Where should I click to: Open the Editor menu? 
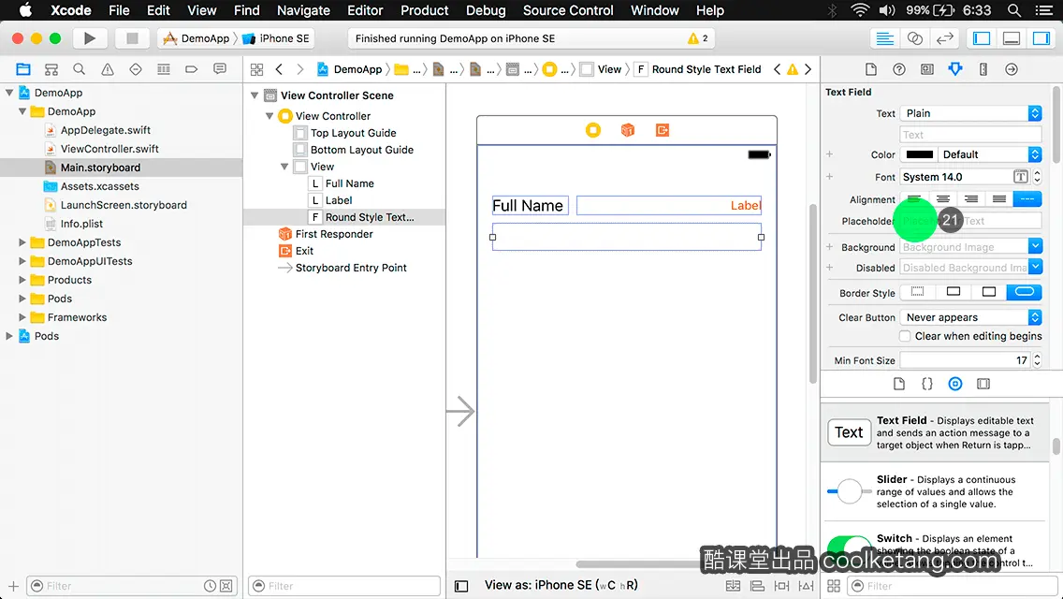365,10
